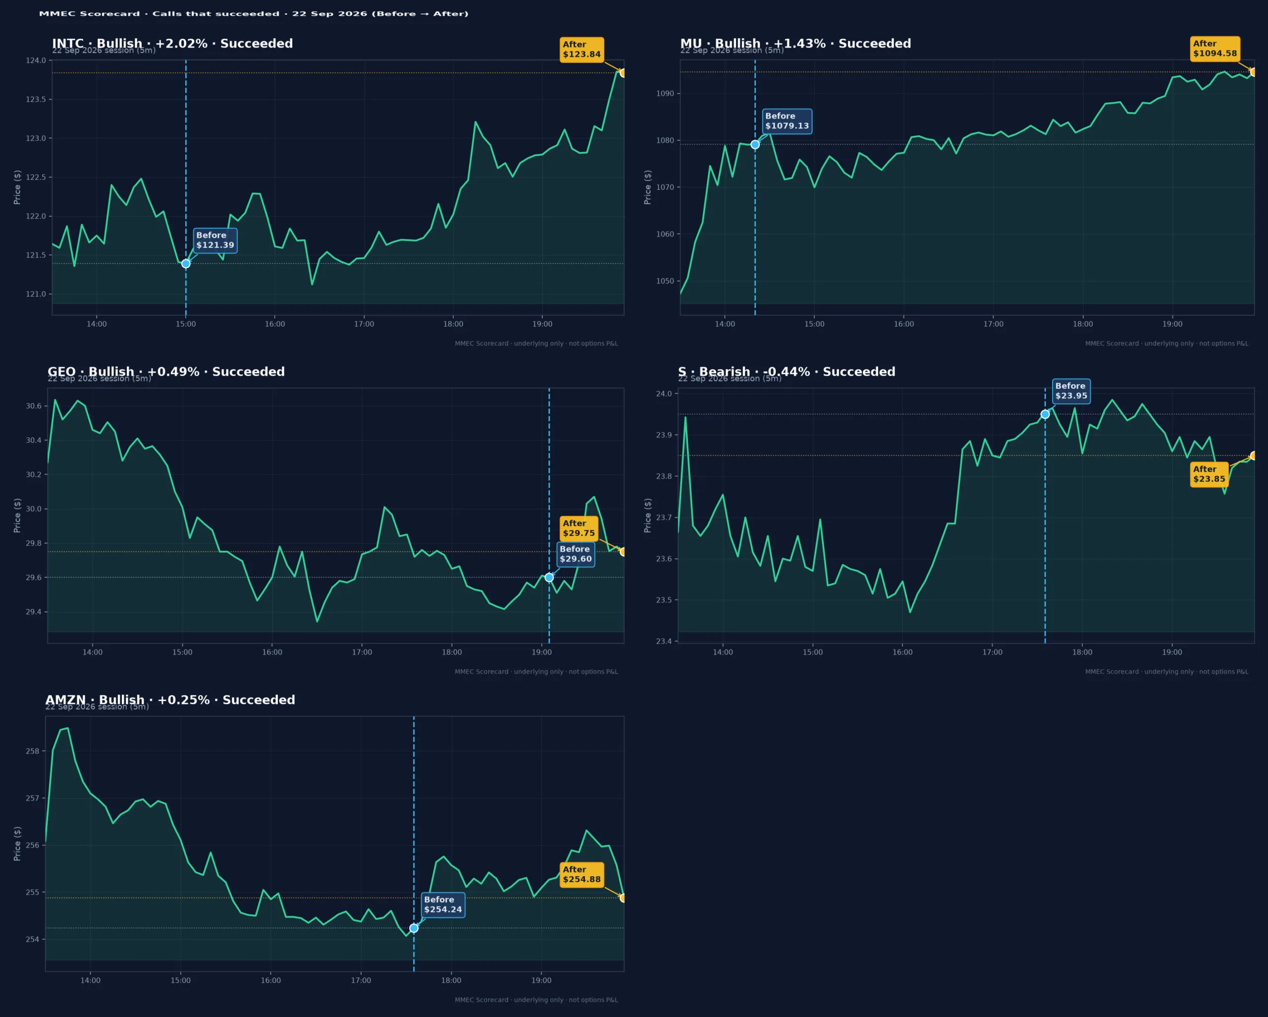Image resolution: width=1268 pixels, height=1017 pixels.
Task: Select the 'Before $121.39' label on INTC
Action: 215,241
